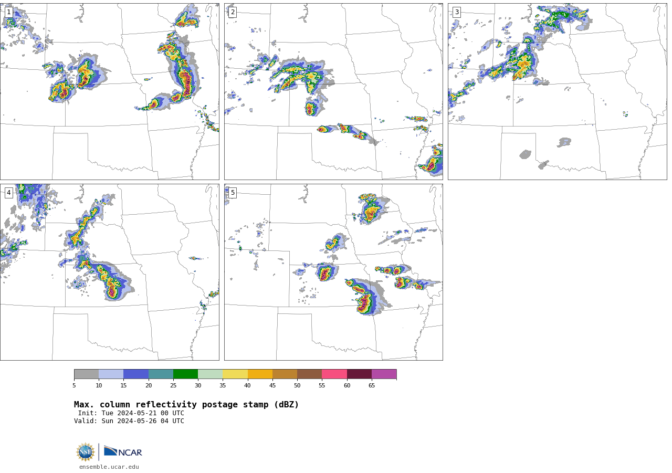Click the member label '5' box
672x473 pixels.
pyautogui.click(x=233, y=193)
